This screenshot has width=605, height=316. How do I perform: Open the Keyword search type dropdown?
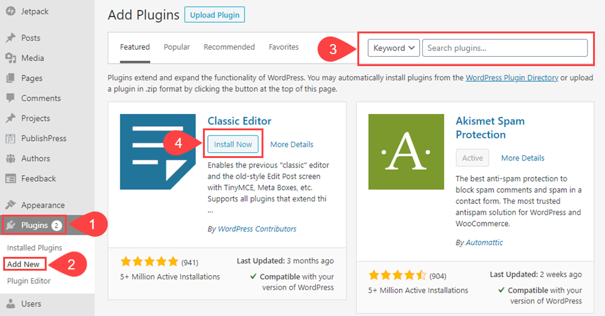394,48
